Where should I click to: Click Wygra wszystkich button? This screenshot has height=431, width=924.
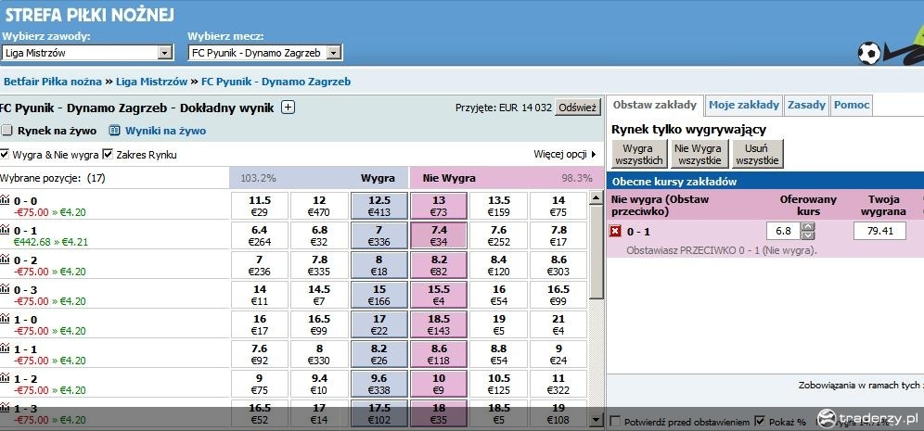point(639,154)
